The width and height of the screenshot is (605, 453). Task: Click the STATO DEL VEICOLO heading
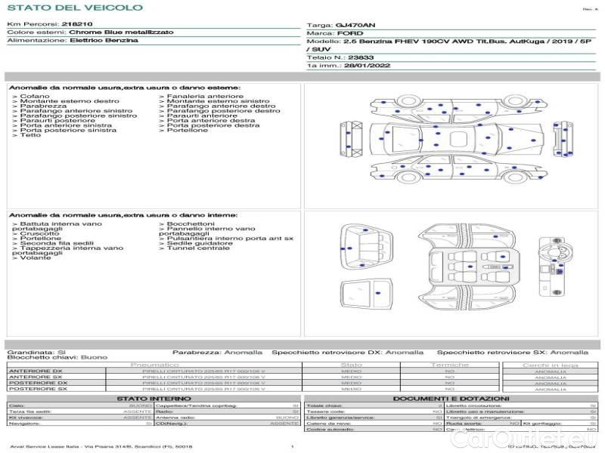[x=75, y=8]
